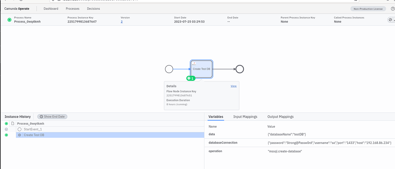Click the cancel process instance icon
The width and height of the screenshot is (395, 169).
tap(390, 19)
